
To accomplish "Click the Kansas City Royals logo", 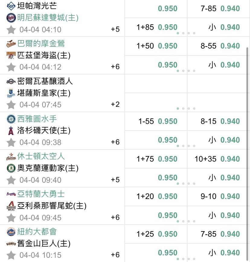I will click(x=11, y=93).
